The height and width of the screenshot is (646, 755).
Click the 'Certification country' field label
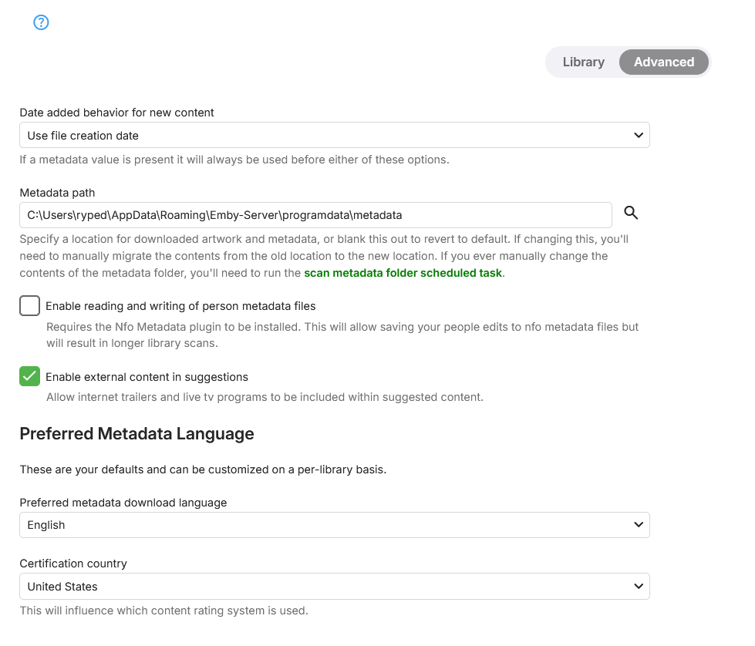tap(73, 564)
